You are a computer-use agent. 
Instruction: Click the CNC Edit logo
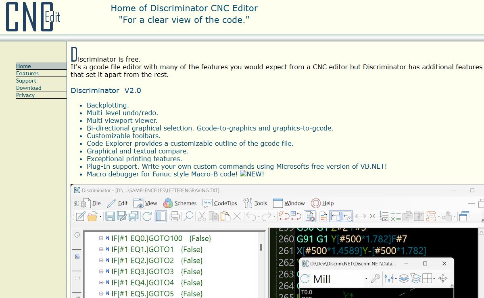(33, 16)
